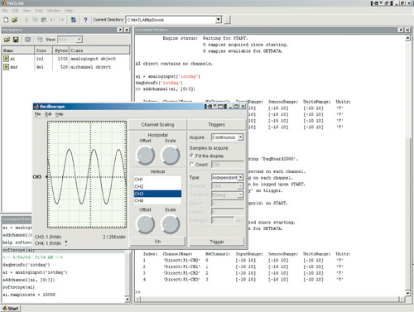Click Save workspace icon in Workspace toolbar
The height and width of the screenshot is (312, 414).
(x=16, y=40)
